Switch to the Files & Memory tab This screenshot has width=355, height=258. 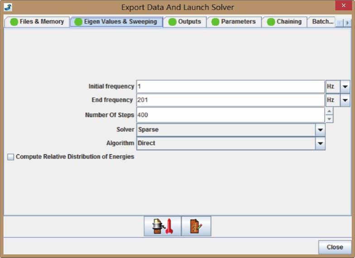[x=37, y=22]
